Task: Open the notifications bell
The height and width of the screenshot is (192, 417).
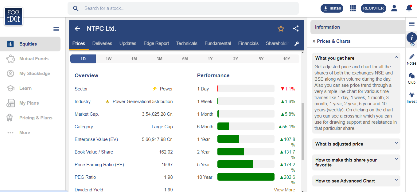Action: coord(409,8)
